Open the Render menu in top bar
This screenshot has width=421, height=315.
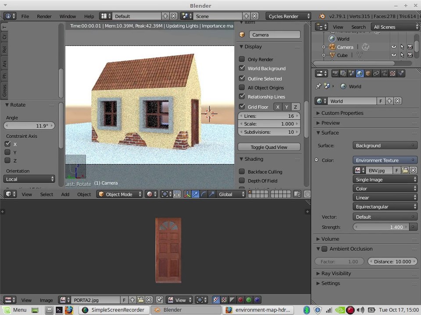(x=44, y=16)
